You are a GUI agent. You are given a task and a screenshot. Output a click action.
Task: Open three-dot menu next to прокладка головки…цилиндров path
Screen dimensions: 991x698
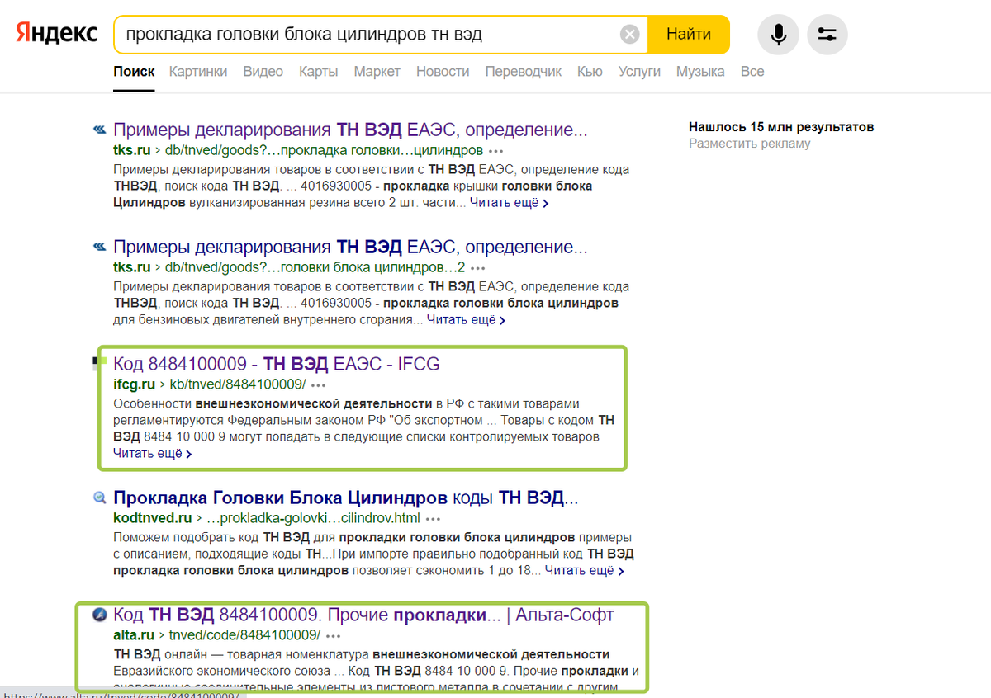(x=495, y=152)
